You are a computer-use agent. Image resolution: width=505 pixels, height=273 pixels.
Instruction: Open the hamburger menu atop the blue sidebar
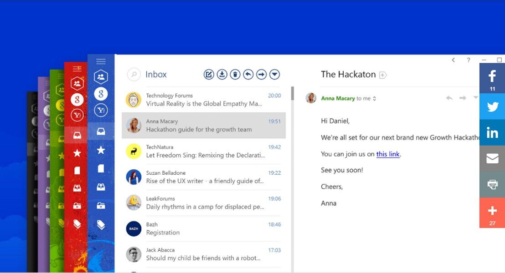pyautogui.click(x=101, y=61)
